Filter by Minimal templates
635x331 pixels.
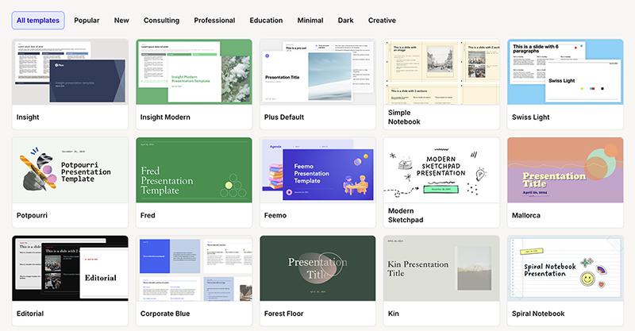(x=310, y=21)
